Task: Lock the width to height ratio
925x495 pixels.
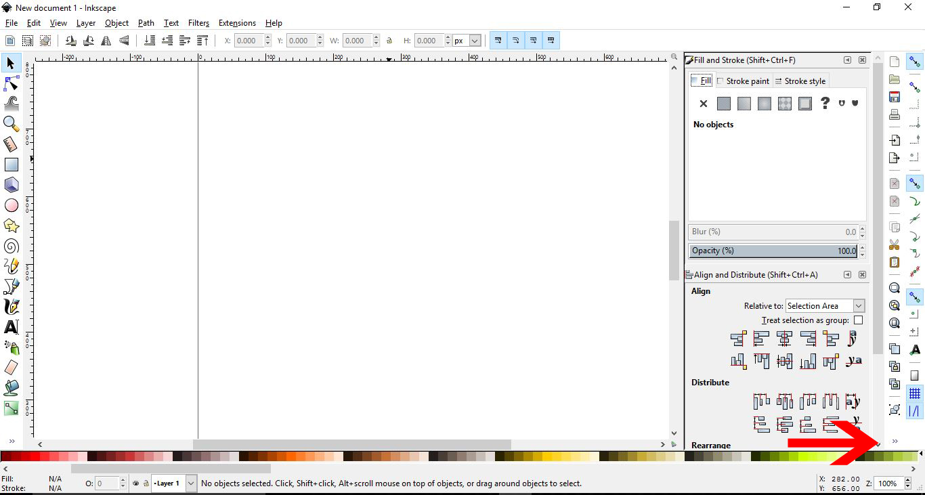Action: [389, 40]
